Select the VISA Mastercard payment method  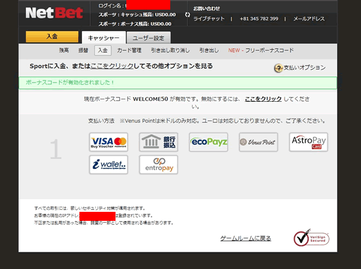(108, 142)
